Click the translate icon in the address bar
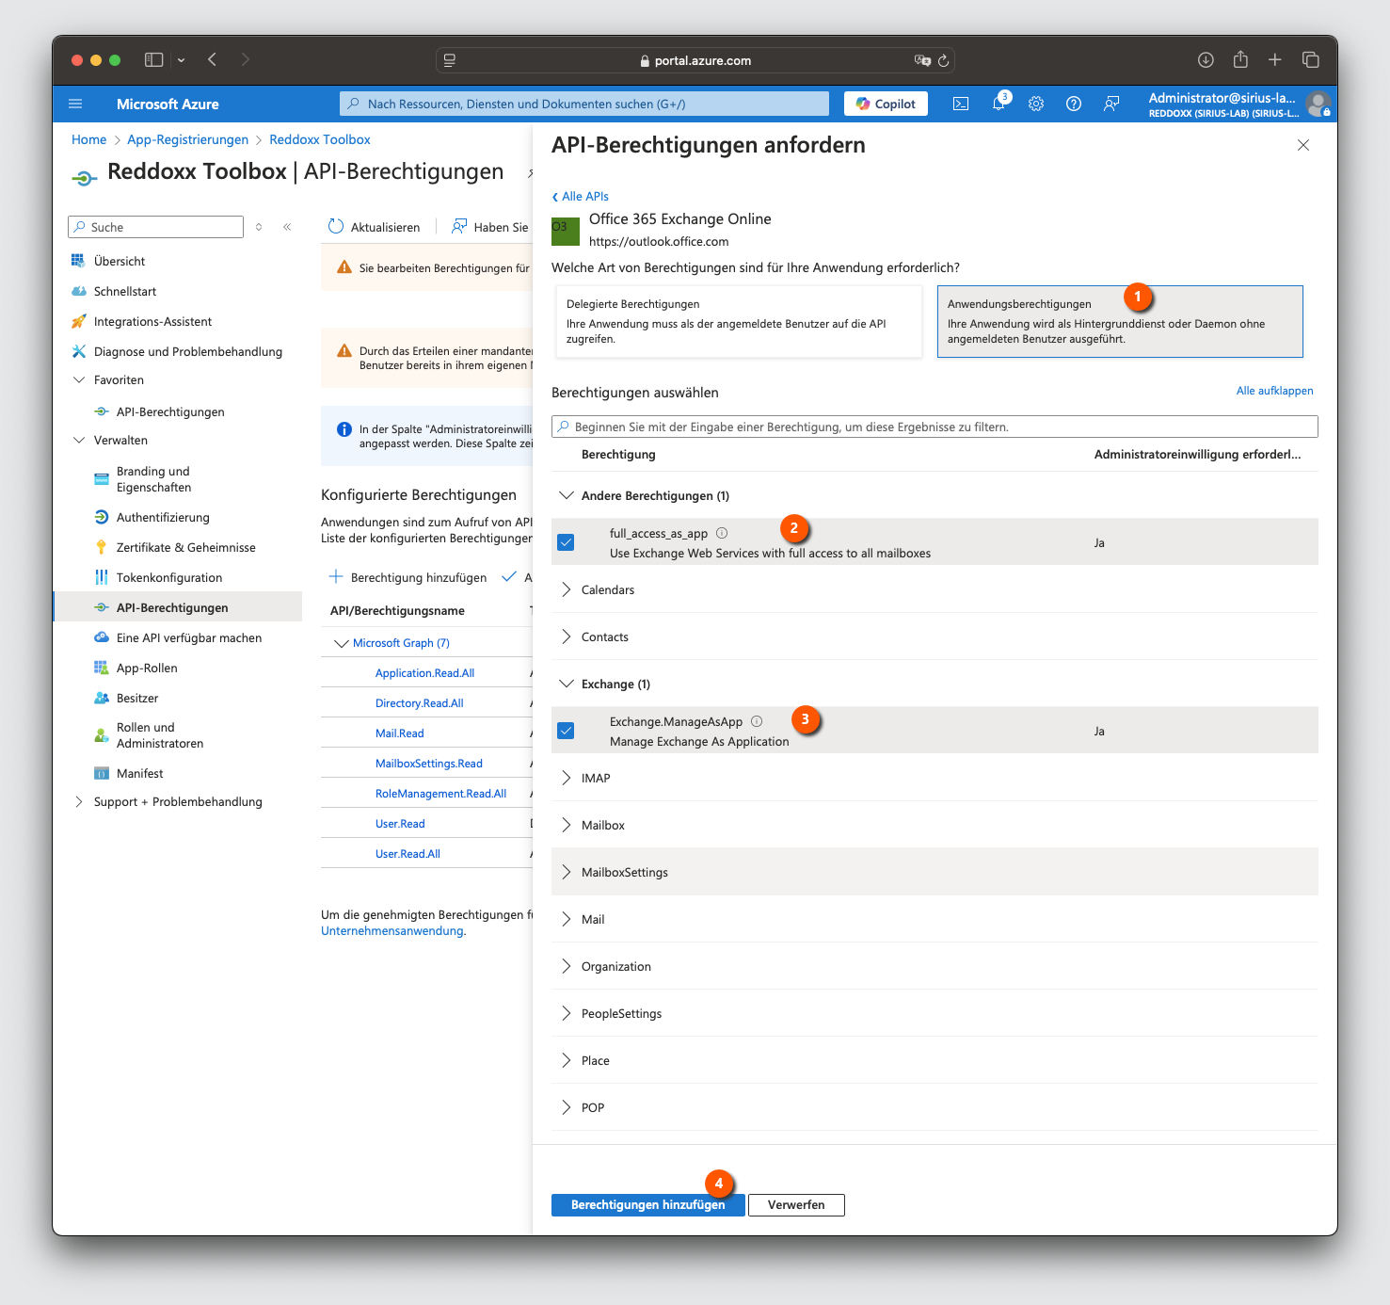 click(921, 60)
